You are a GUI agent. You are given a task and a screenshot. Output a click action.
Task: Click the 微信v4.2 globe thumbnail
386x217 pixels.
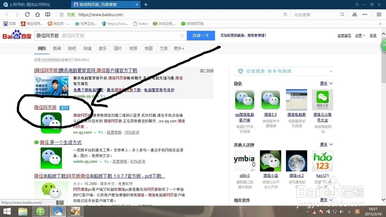[296, 161]
